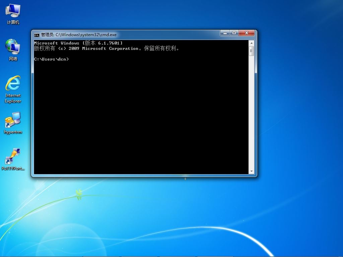Close the cmd.exe window
343x257 pixels.
247,33
